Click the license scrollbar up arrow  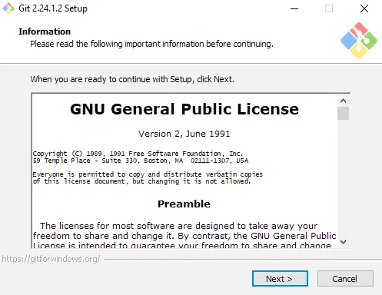point(343,101)
